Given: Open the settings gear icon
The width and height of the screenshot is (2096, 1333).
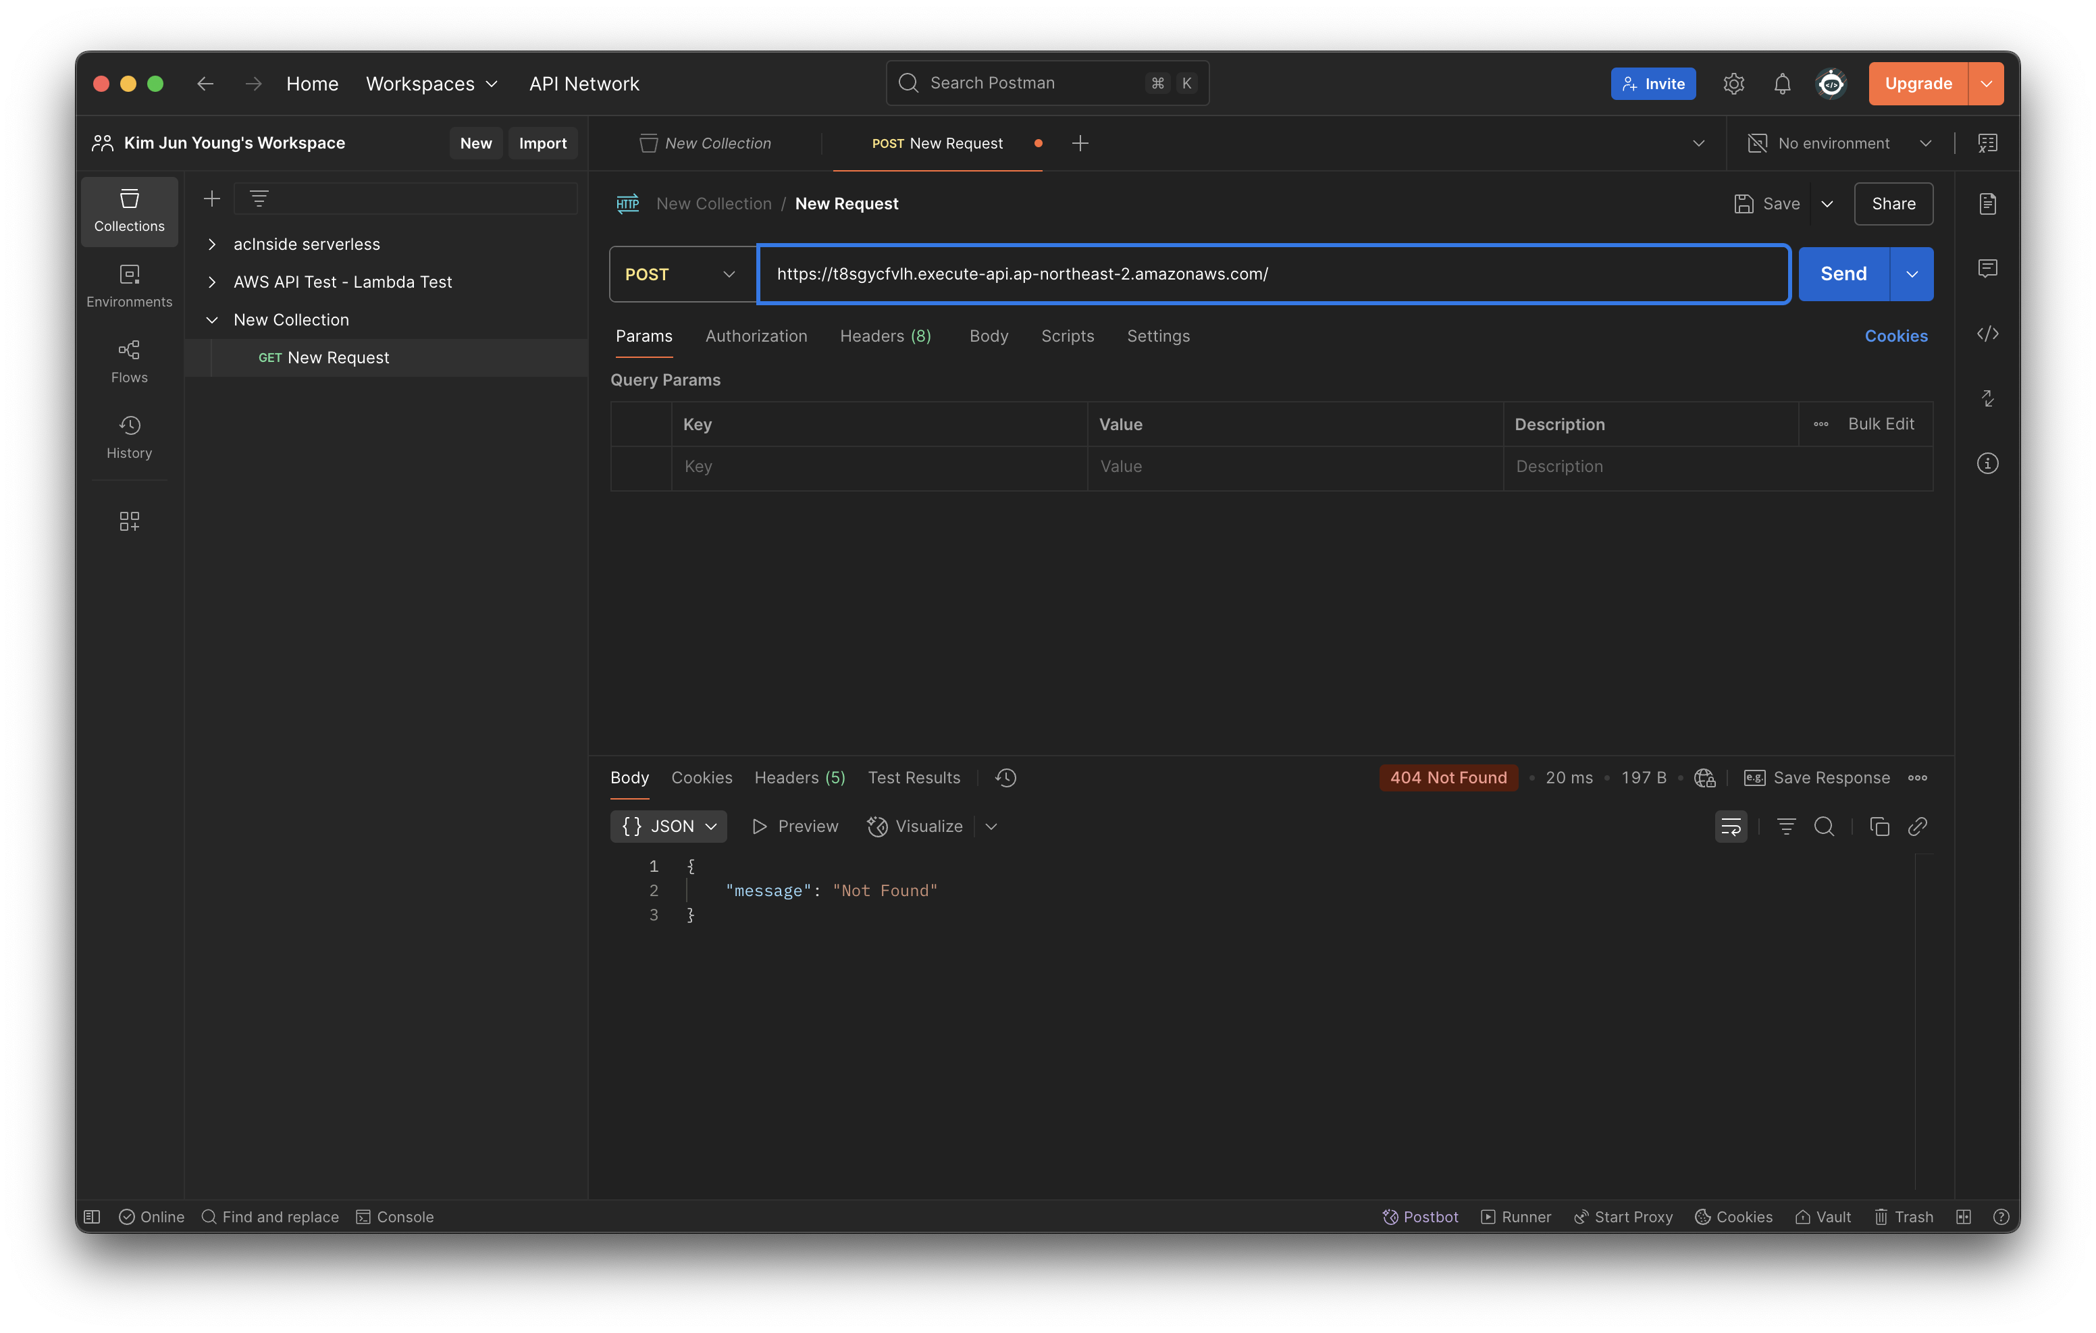Looking at the screenshot, I should coord(1733,84).
